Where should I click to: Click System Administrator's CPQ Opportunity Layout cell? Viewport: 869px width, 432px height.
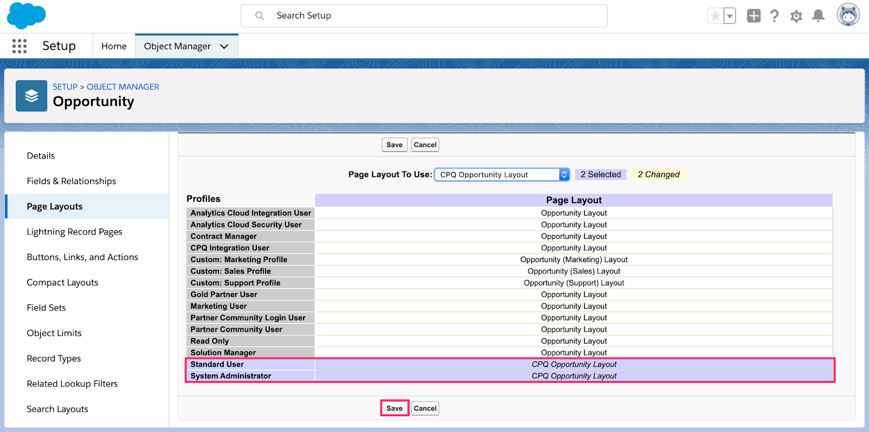click(574, 376)
